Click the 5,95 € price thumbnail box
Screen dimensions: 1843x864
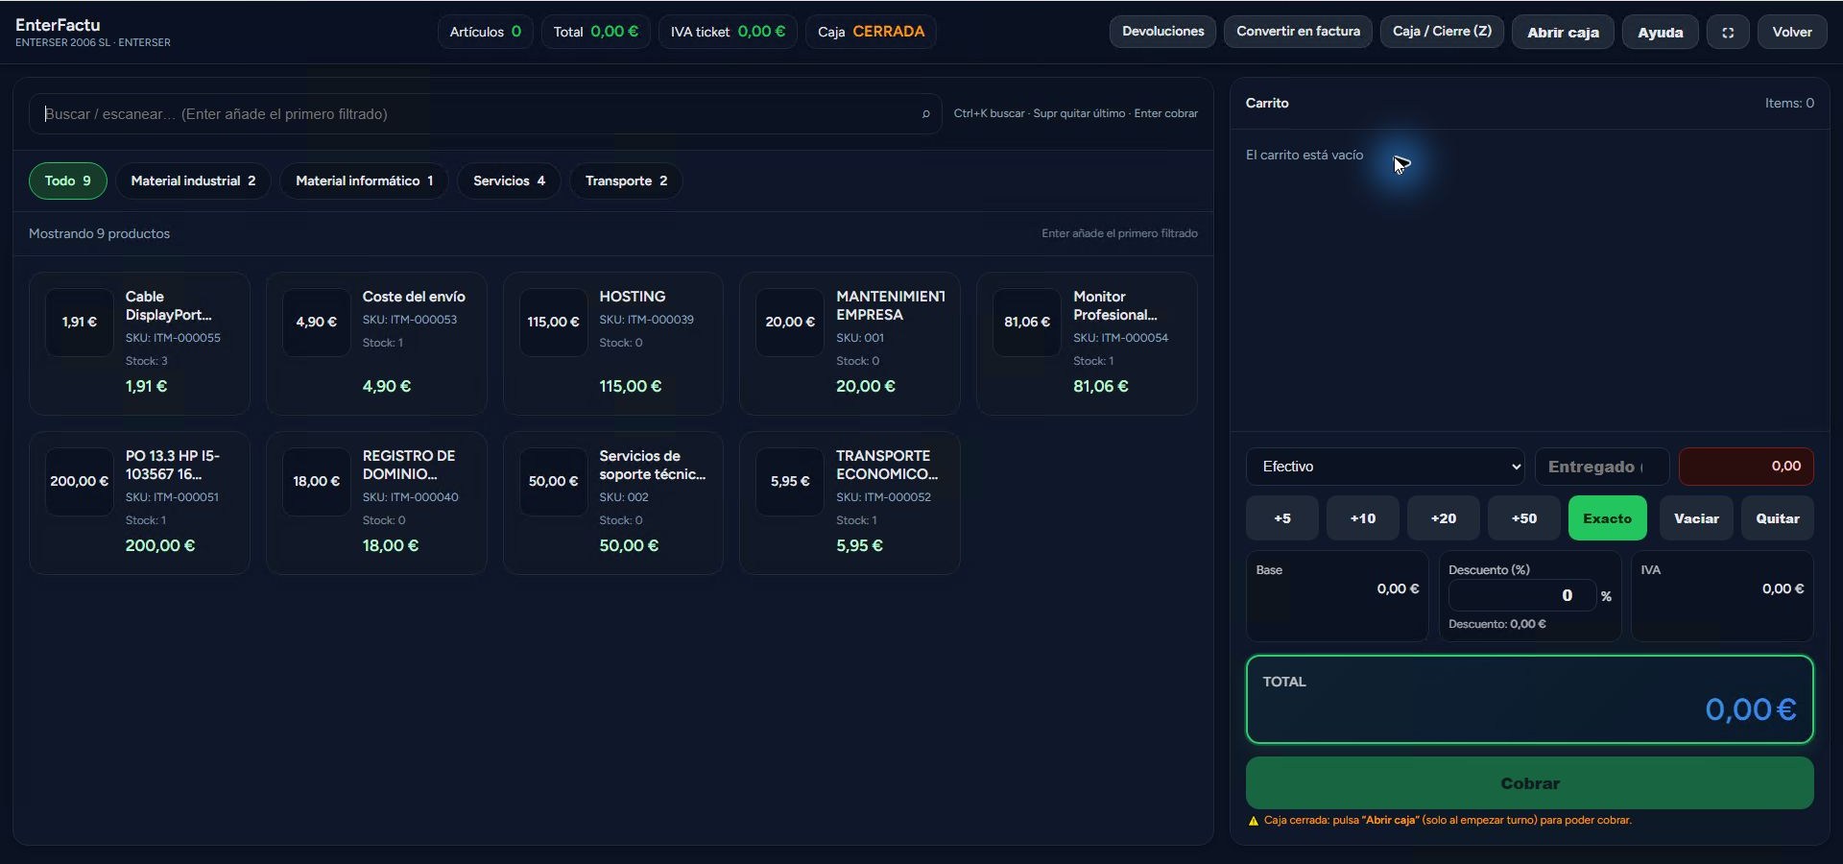[x=790, y=482]
